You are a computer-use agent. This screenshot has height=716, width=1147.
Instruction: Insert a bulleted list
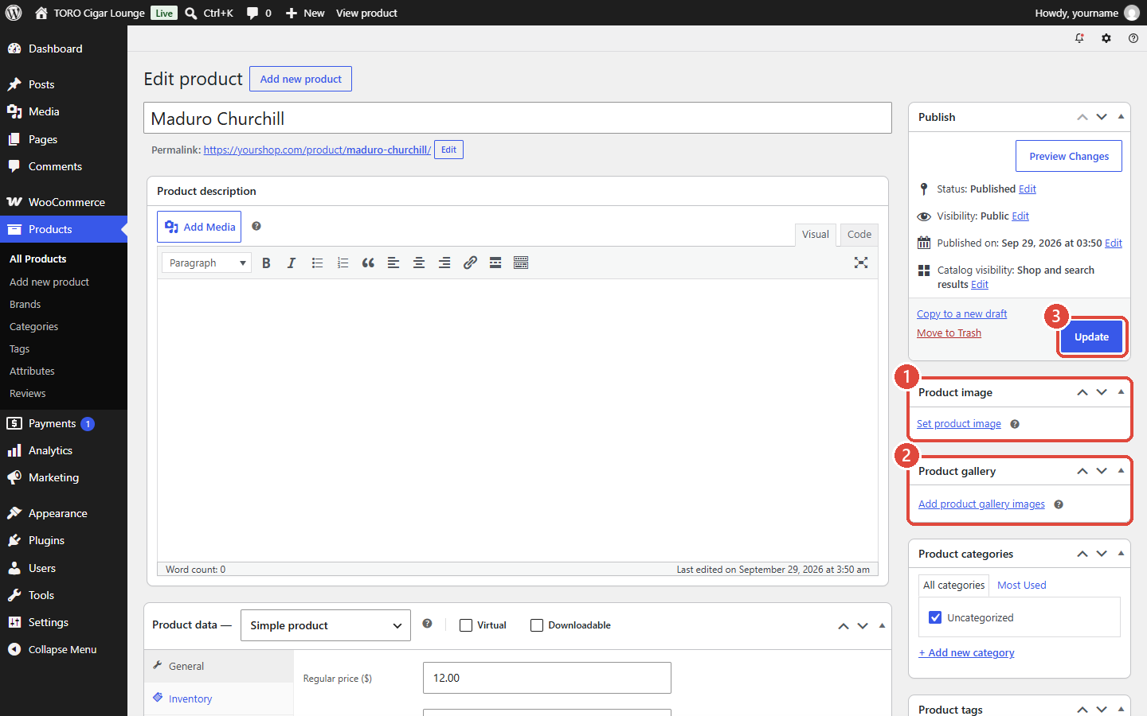point(317,263)
